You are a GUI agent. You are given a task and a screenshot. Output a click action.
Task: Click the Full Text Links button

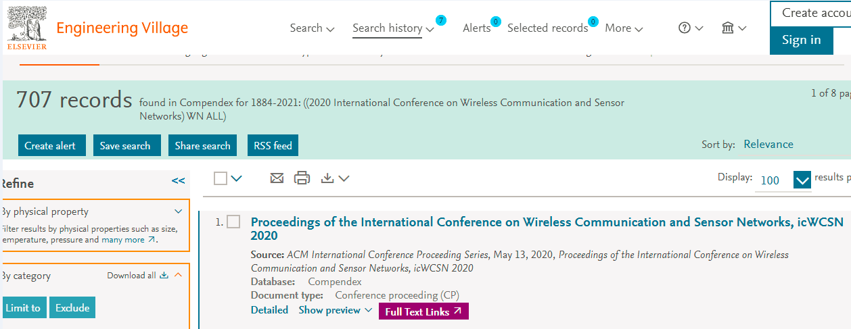click(423, 311)
